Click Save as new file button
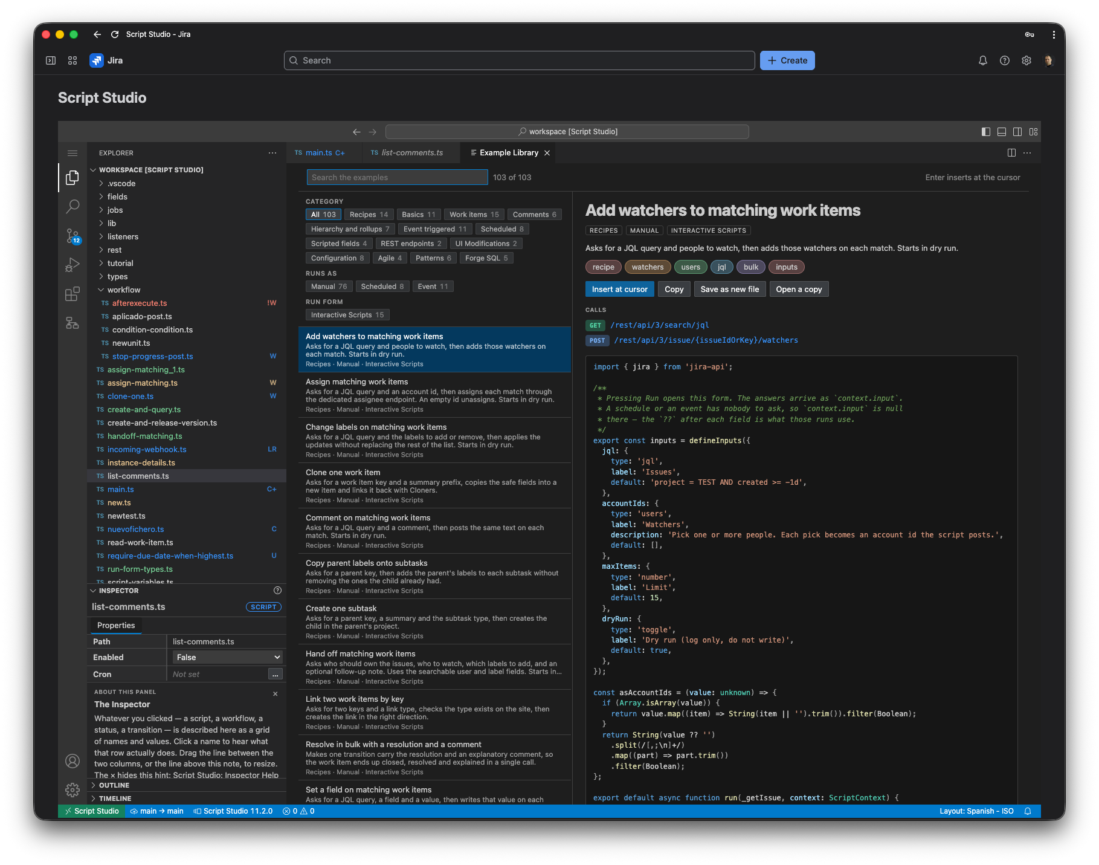Screen dimensions: 1099x865 tap(730, 290)
